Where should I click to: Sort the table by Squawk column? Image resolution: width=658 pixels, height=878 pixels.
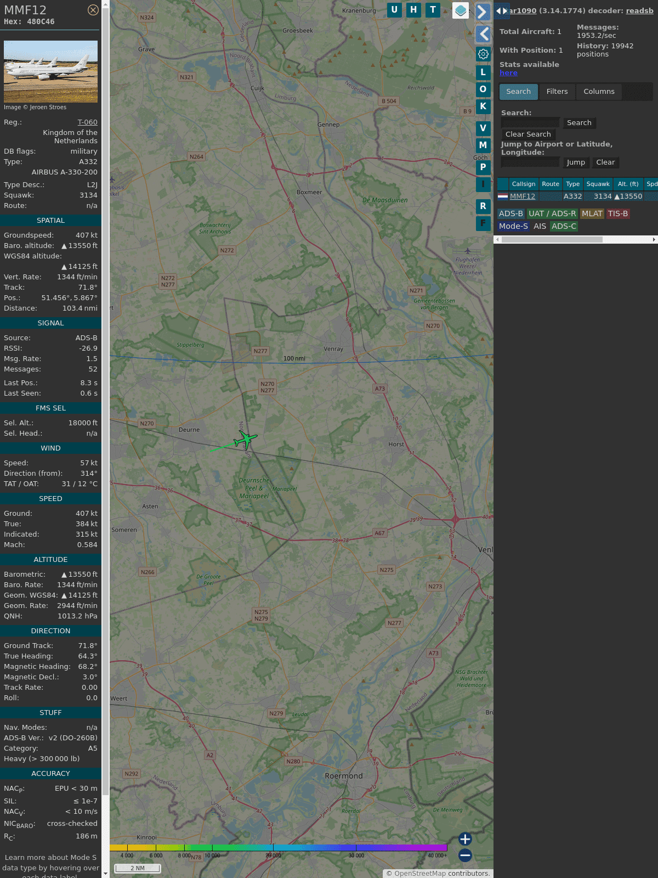coord(598,184)
